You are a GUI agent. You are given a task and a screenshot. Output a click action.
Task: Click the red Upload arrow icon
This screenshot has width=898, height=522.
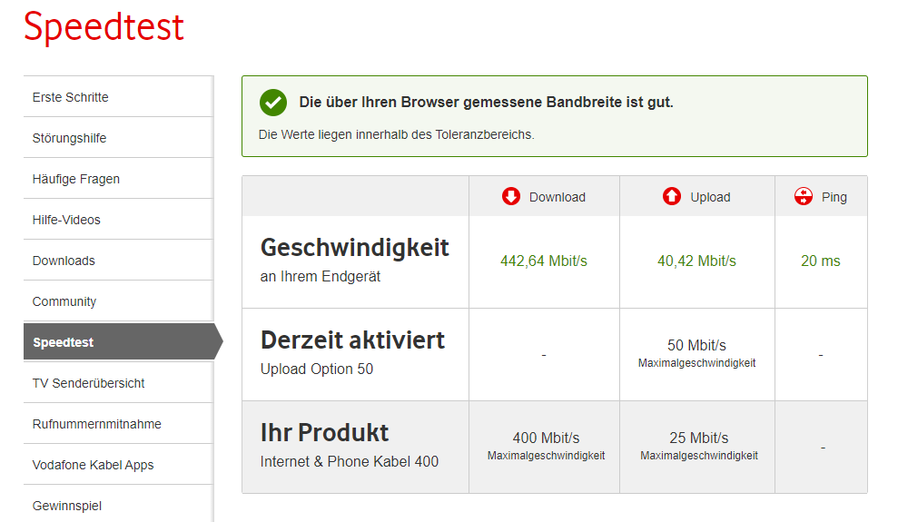[672, 196]
